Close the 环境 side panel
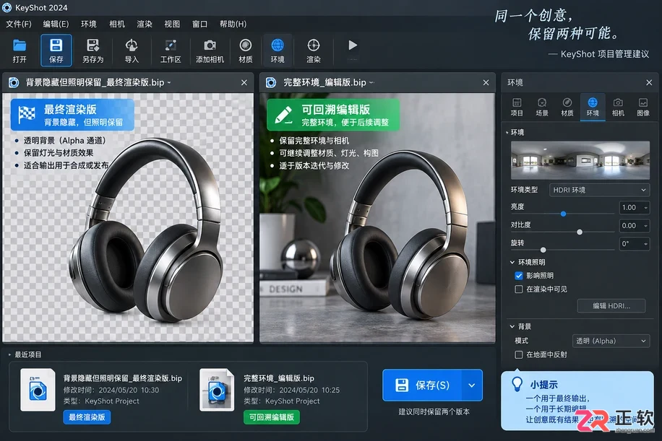 (x=649, y=82)
